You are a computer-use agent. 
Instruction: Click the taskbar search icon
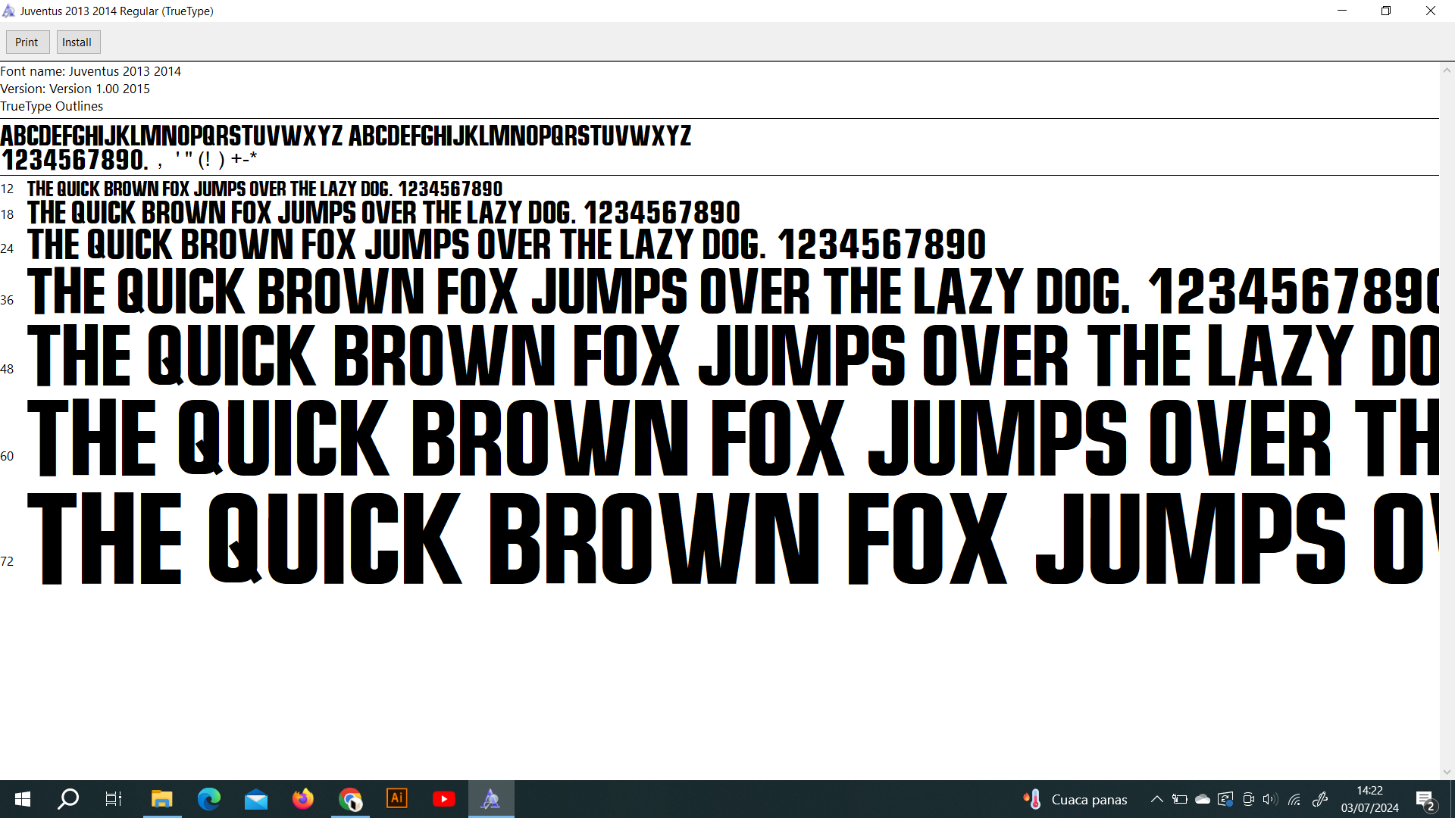tap(68, 799)
